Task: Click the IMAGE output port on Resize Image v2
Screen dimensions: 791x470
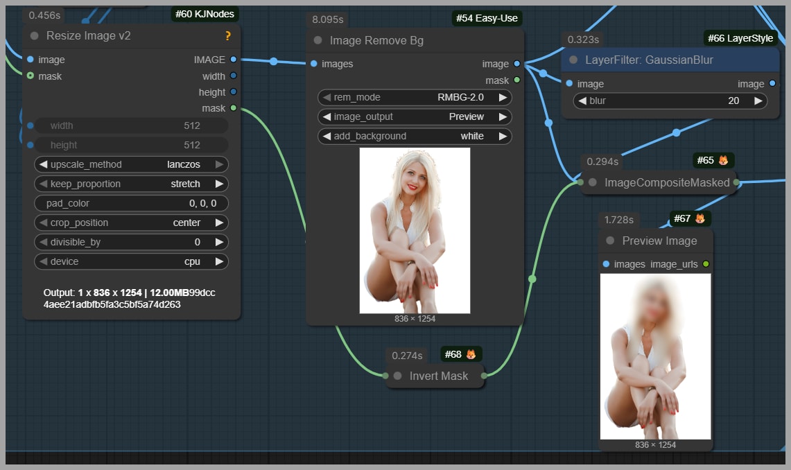Action: point(233,60)
